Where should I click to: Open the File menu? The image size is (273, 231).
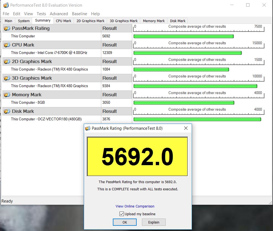(x=6, y=14)
